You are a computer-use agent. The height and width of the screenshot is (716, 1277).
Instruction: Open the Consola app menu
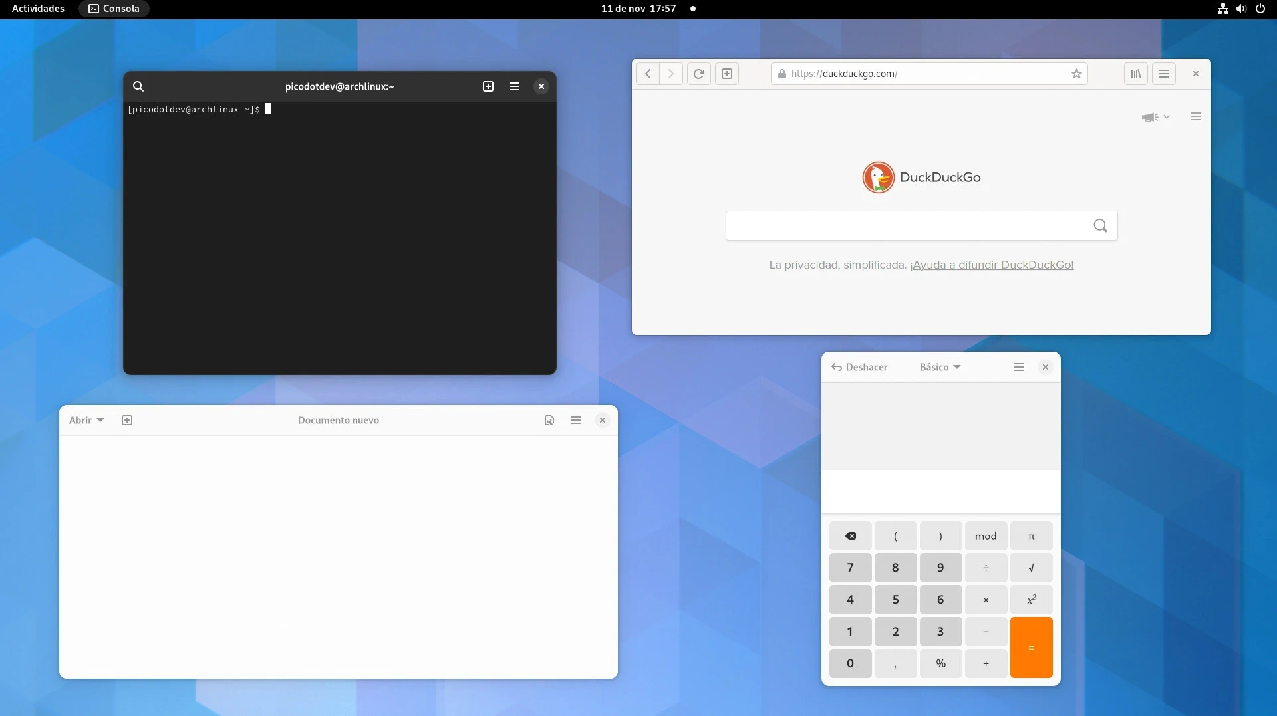click(114, 9)
